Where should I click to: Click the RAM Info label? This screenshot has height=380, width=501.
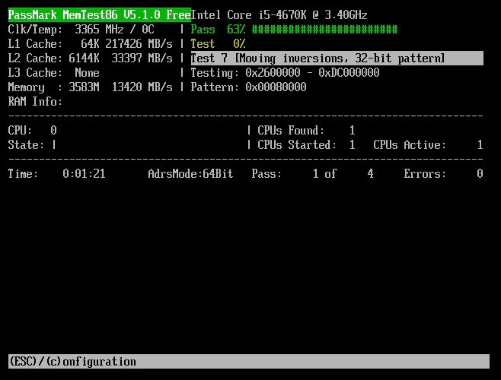(35, 102)
